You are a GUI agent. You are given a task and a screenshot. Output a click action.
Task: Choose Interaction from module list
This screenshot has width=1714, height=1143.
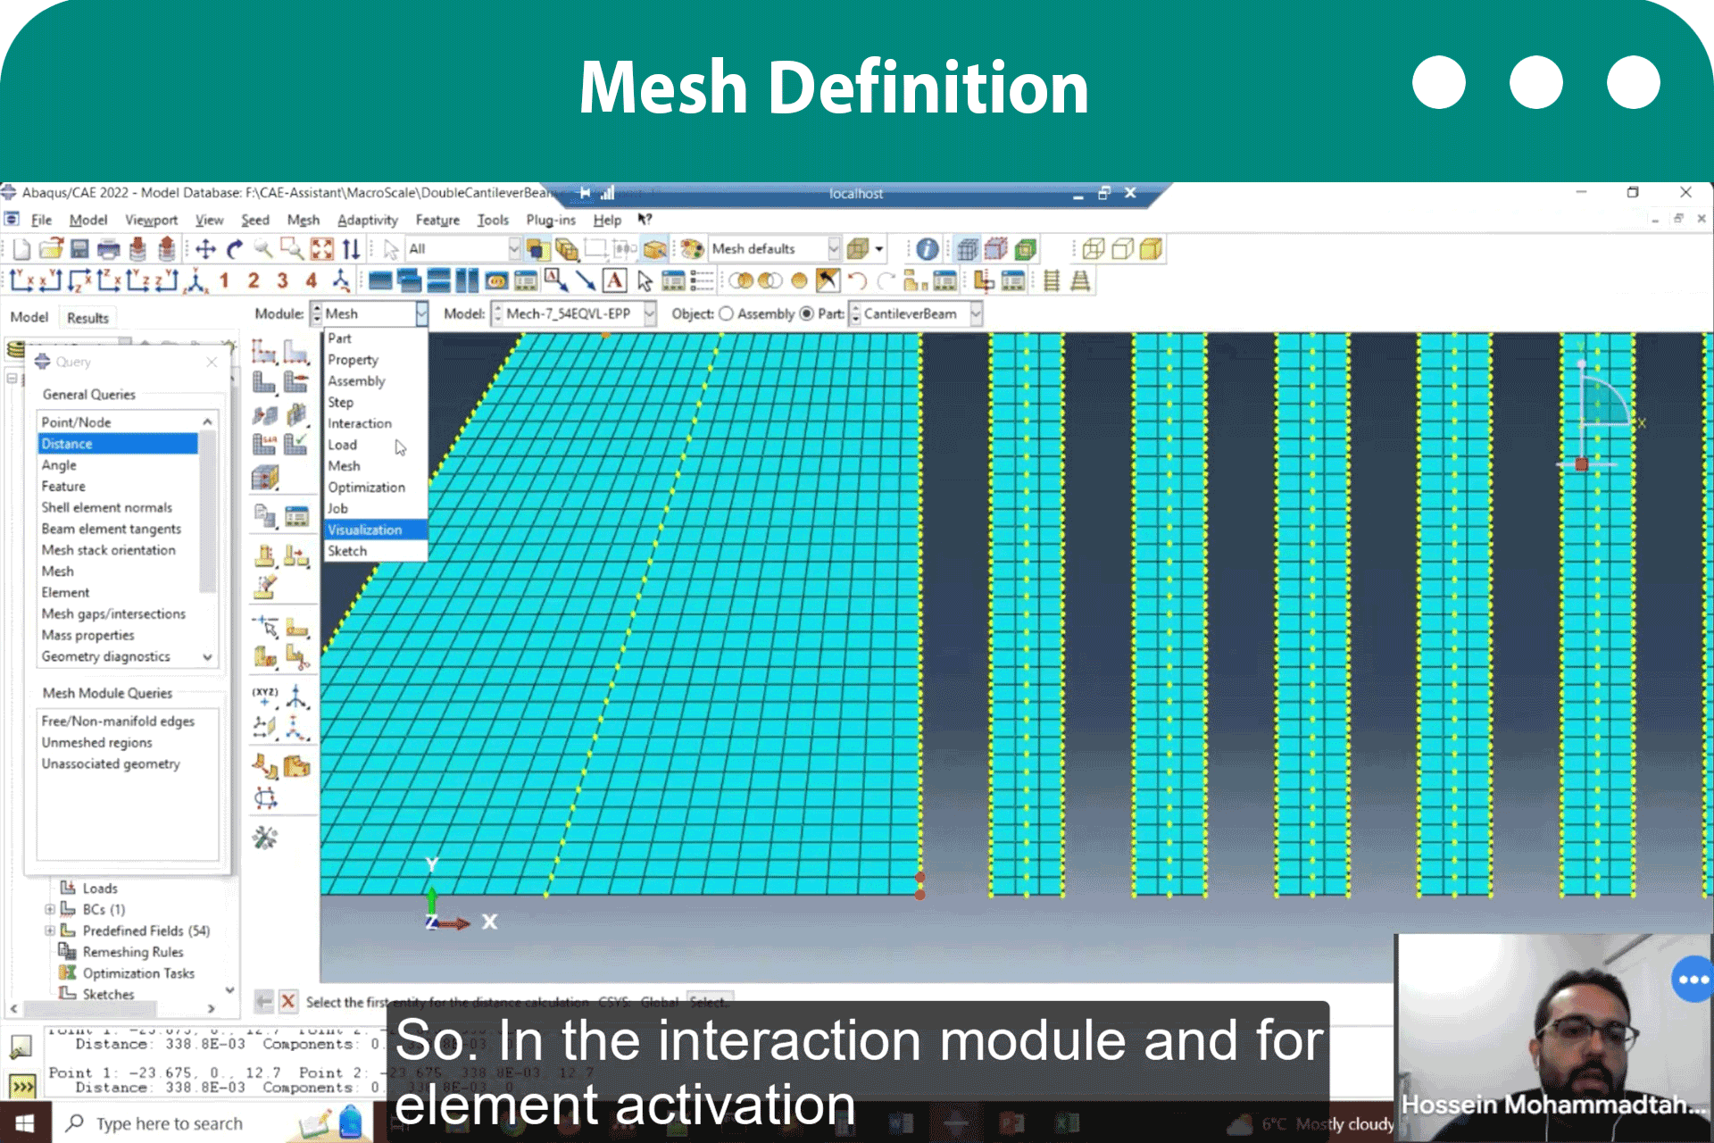point(375,423)
